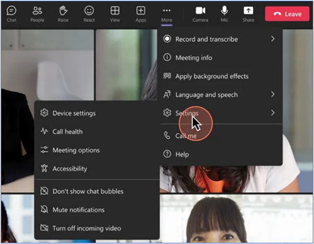Open the React emoji picker
Screen dimensions: 314x244
(x=89, y=14)
